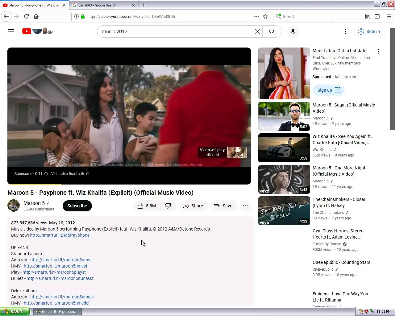
Task: Open the Firefox hamburger menu
Action: point(389,16)
